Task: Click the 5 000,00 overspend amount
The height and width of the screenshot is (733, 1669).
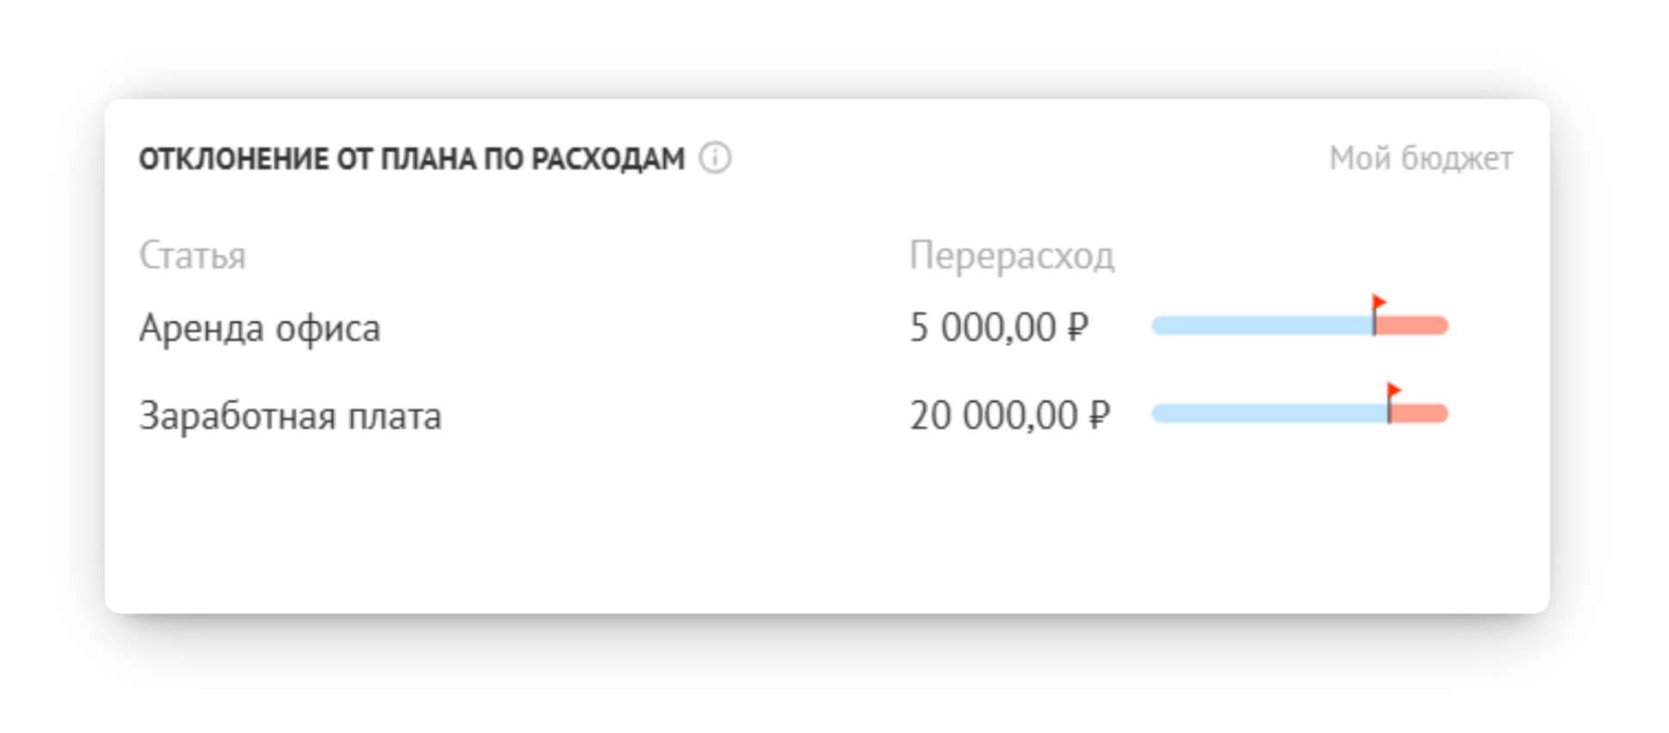Action: 982,328
